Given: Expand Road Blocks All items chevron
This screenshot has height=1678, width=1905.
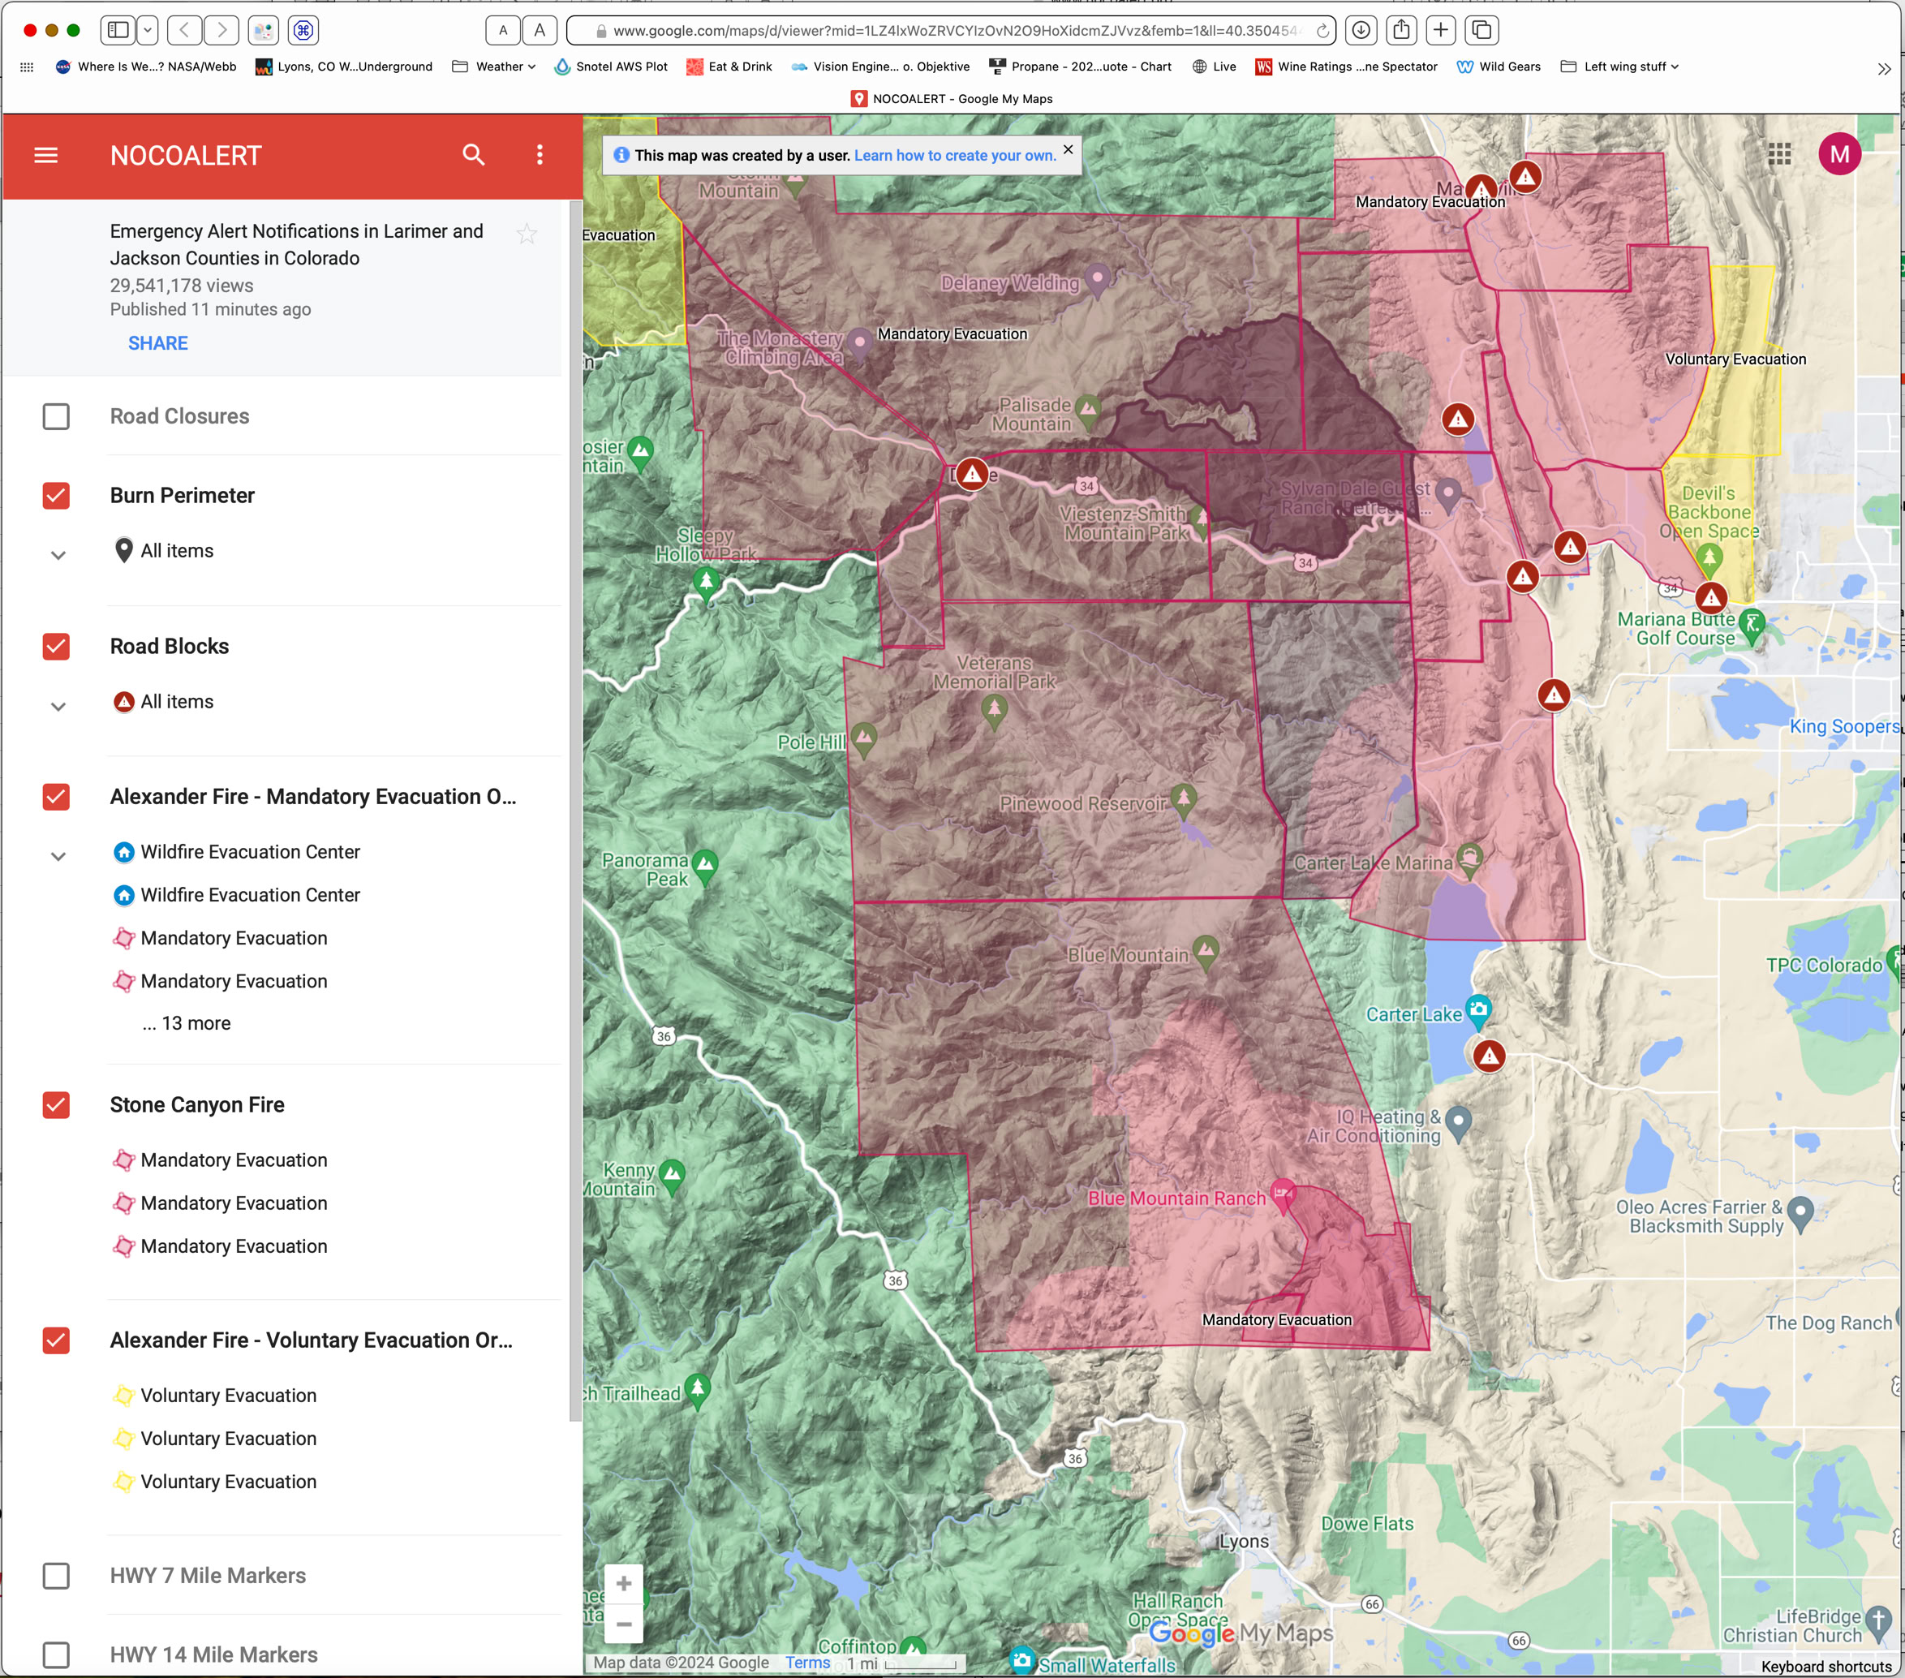Looking at the screenshot, I should (58, 706).
